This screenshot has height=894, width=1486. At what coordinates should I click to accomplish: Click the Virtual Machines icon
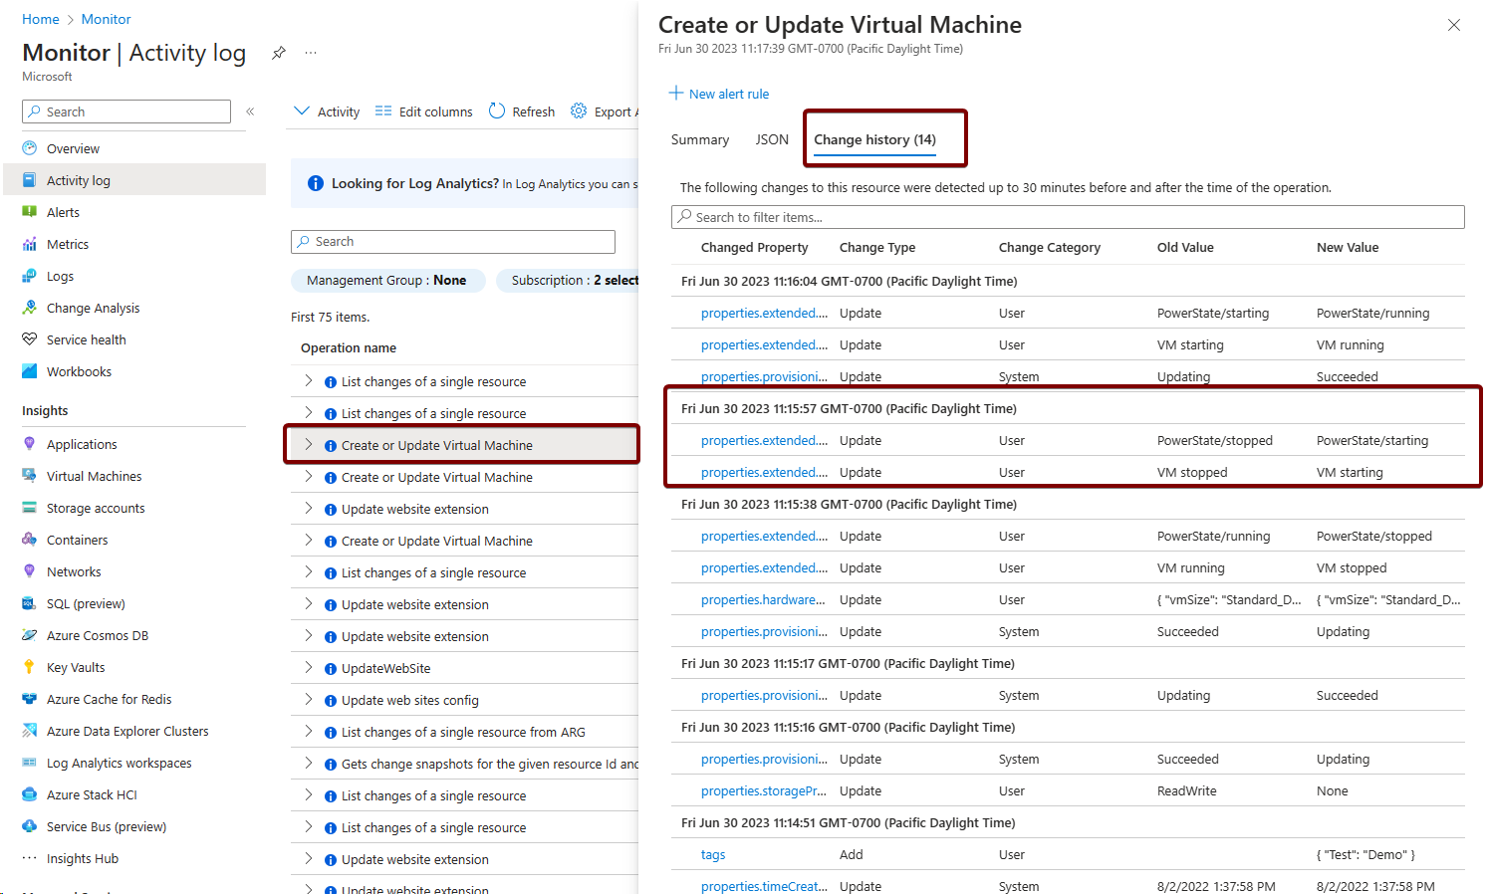30,476
